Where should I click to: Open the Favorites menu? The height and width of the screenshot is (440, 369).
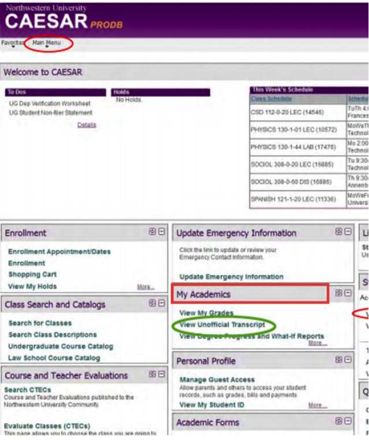click(12, 42)
